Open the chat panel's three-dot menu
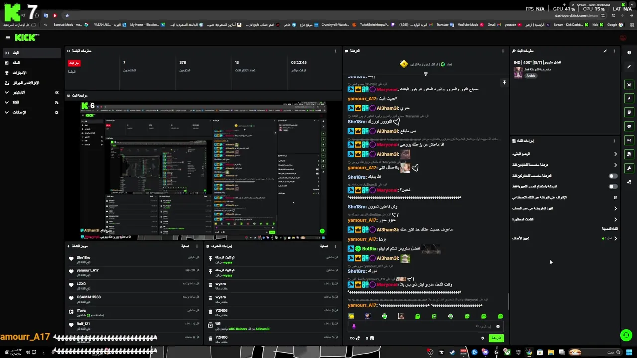The height and width of the screenshot is (358, 637). 503,51
